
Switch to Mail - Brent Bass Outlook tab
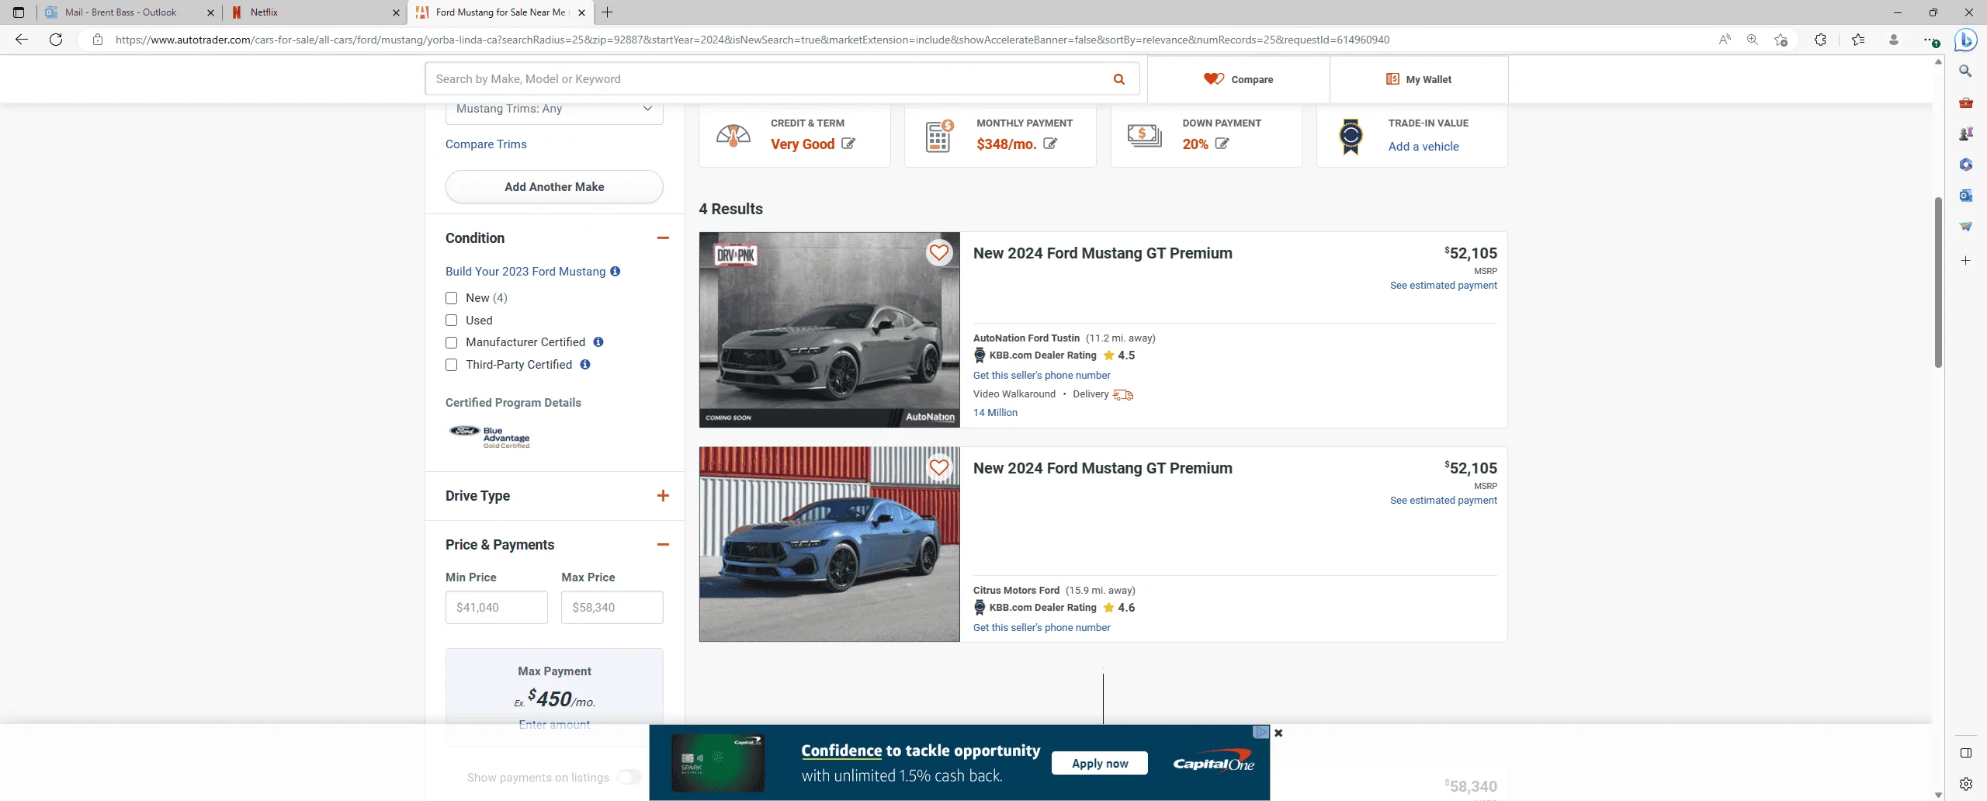tap(120, 12)
